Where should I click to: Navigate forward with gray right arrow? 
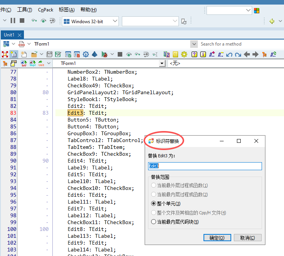click(x=256, y=54)
